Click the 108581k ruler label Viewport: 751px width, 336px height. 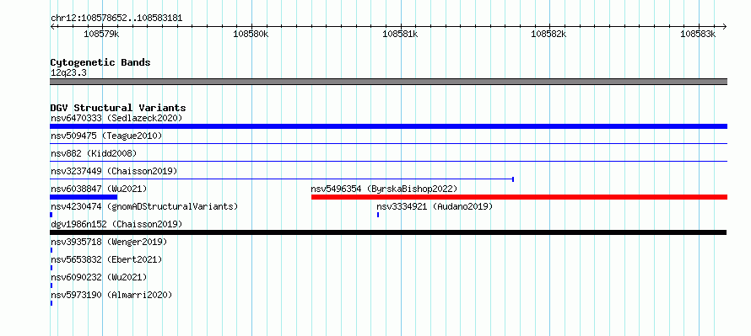(400, 34)
